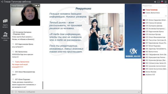Click reply icon next to 035 Кадочникова Ирина message
Image resolution: width=168 pixels, height=94 pixels.
(x=13, y=44)
